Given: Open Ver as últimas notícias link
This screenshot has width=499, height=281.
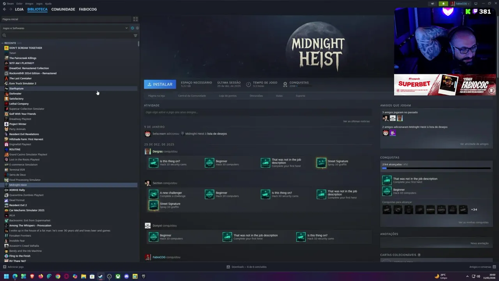Looking at the screenshot, I should pos(356,121).
